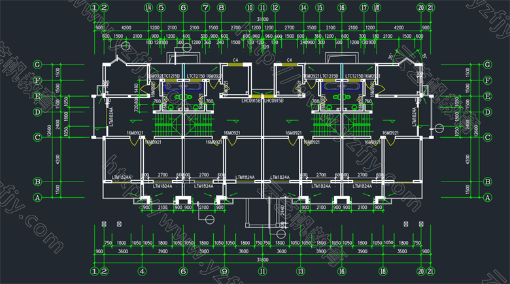510x284 pixels.
Task: Click grid bubble 5 in the top row
Action: pos(161,8)
